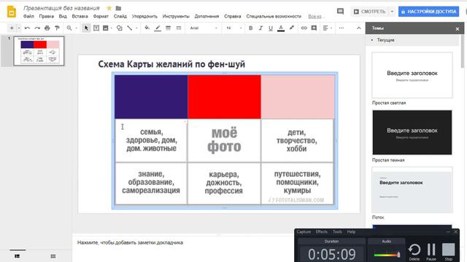
Task: Click the presentation title field
Action: (x=61, y=8)
